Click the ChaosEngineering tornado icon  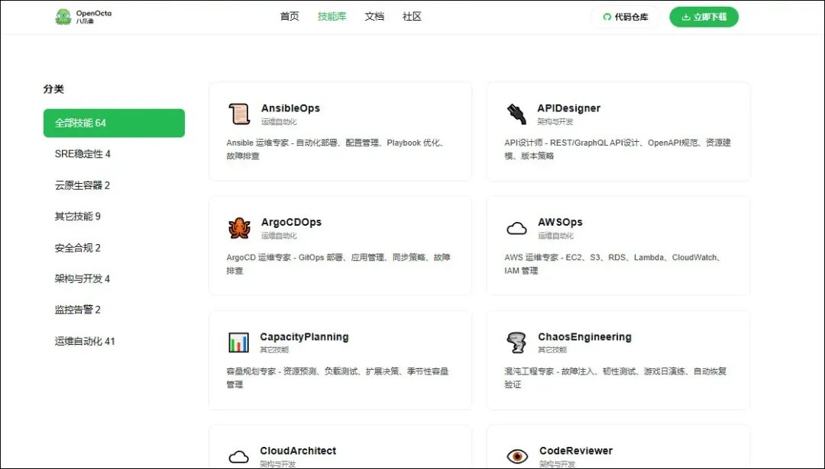[x=516, y=342]
